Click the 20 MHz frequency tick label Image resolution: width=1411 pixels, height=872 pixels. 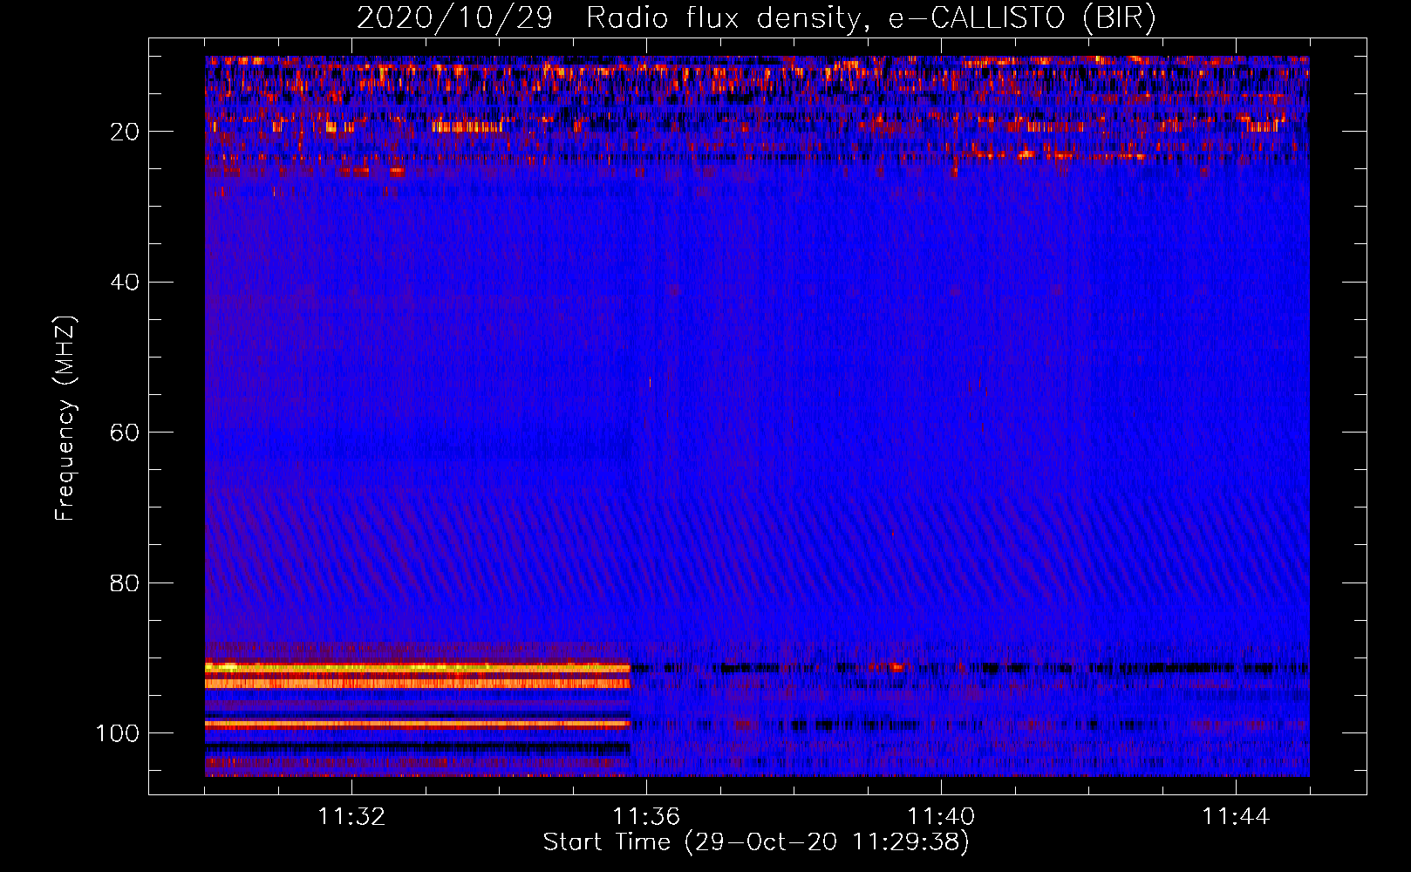click(x=125, y=132)
